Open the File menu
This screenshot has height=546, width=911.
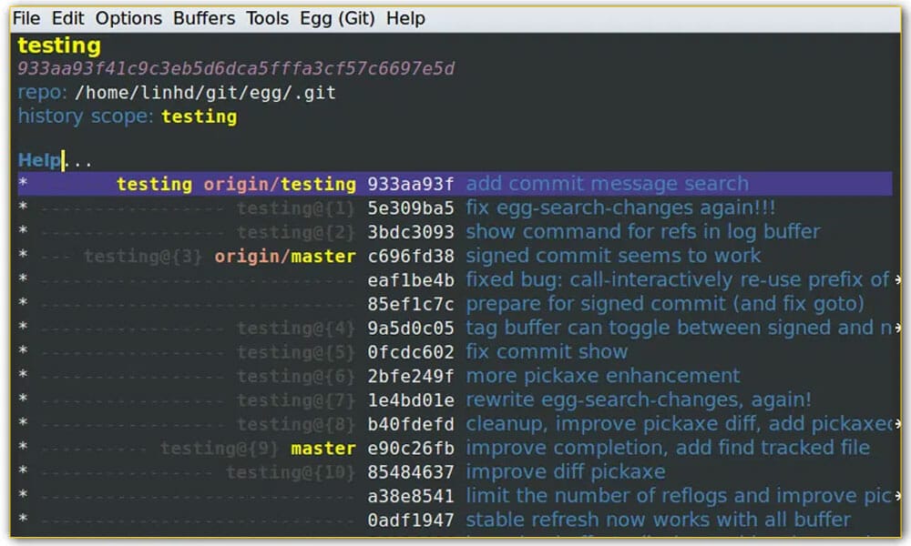click(x=26, y=18)
